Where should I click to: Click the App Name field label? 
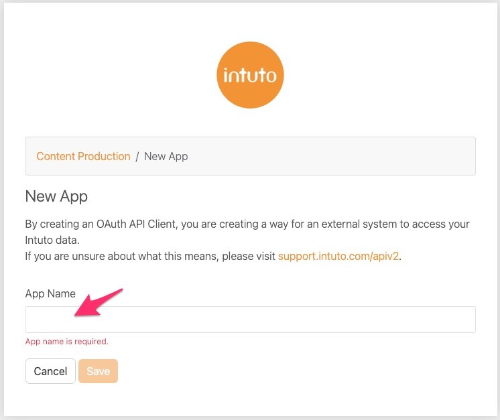tap(50, 293)
